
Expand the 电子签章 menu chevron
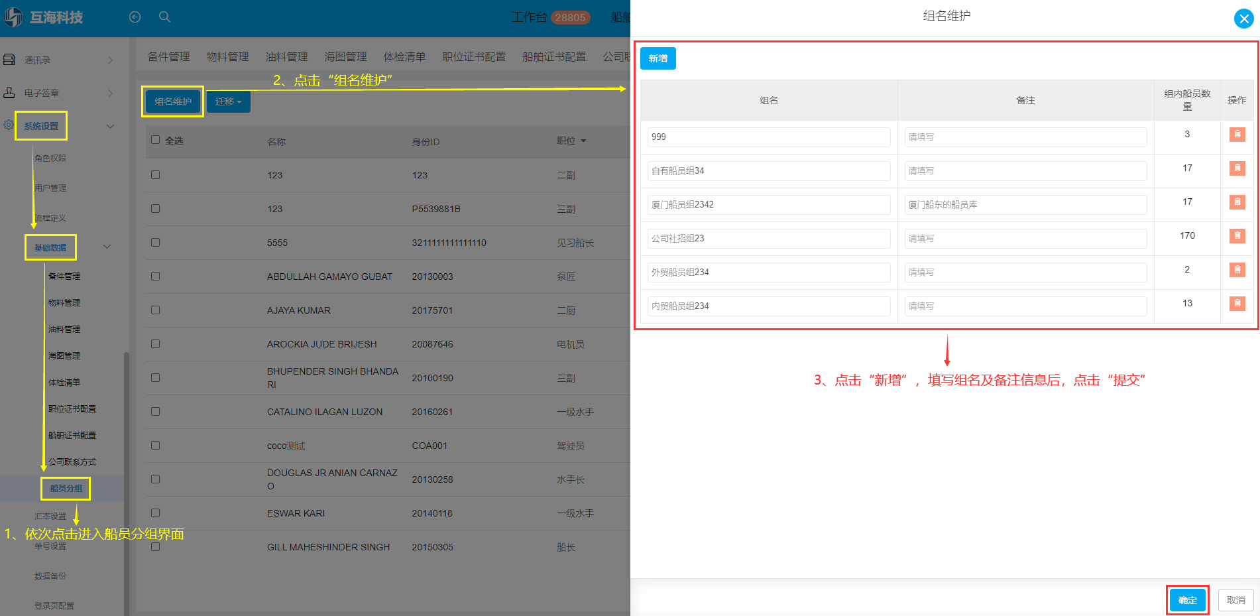(110, 93)
